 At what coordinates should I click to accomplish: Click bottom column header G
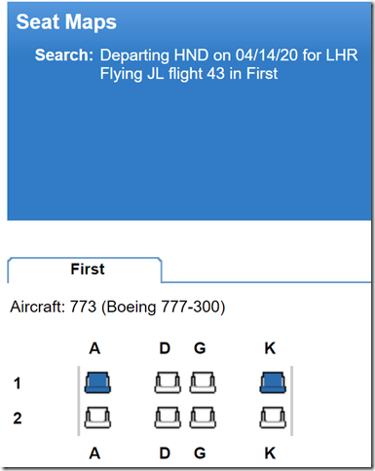click(x=200, y=453)
